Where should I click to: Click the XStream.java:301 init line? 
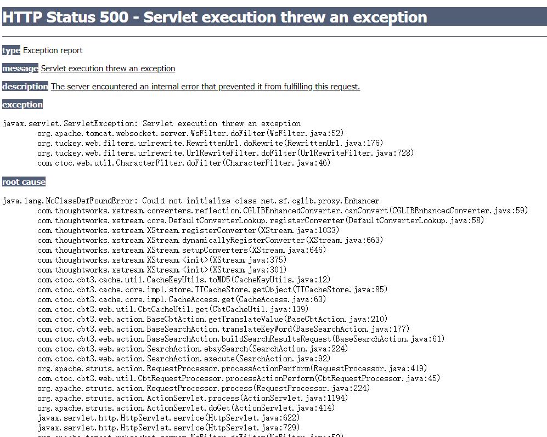[162, 270]
